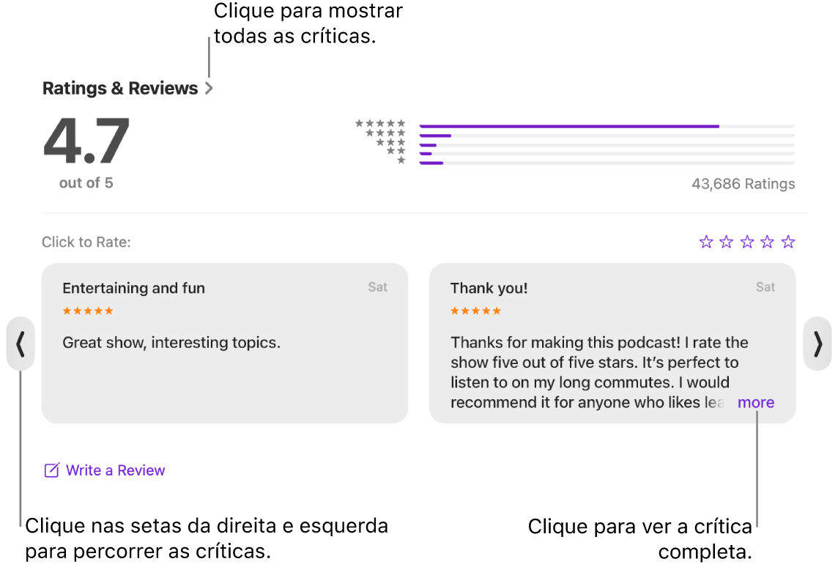Rate the show one star

click(x=705, y=241)
